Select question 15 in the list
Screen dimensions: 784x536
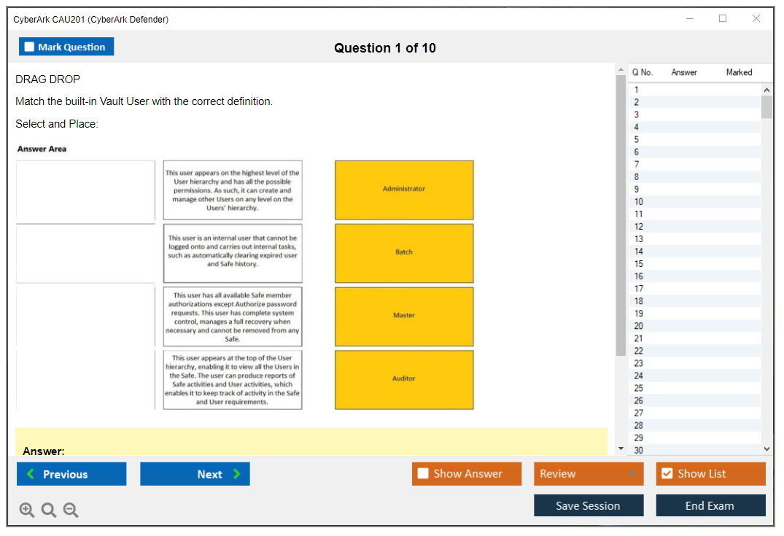tap(639, 264)
